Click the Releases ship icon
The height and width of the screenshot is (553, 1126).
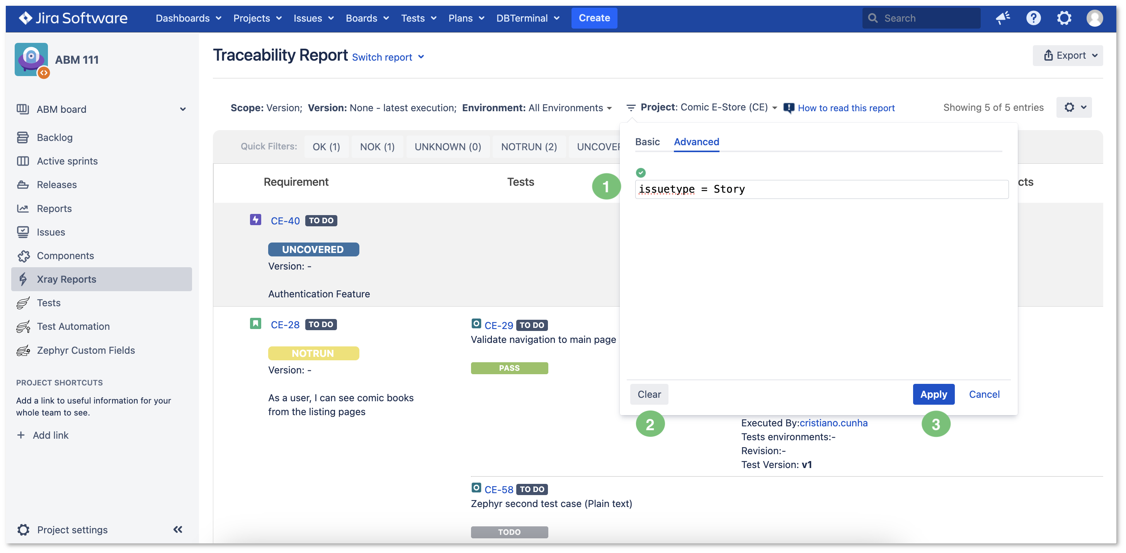pos(23,184)
